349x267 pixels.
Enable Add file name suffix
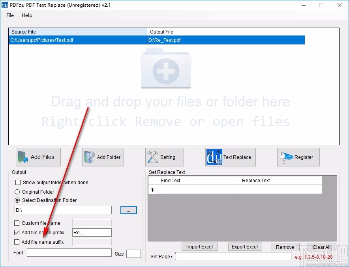pyautogui.click(x=17, y=242)
